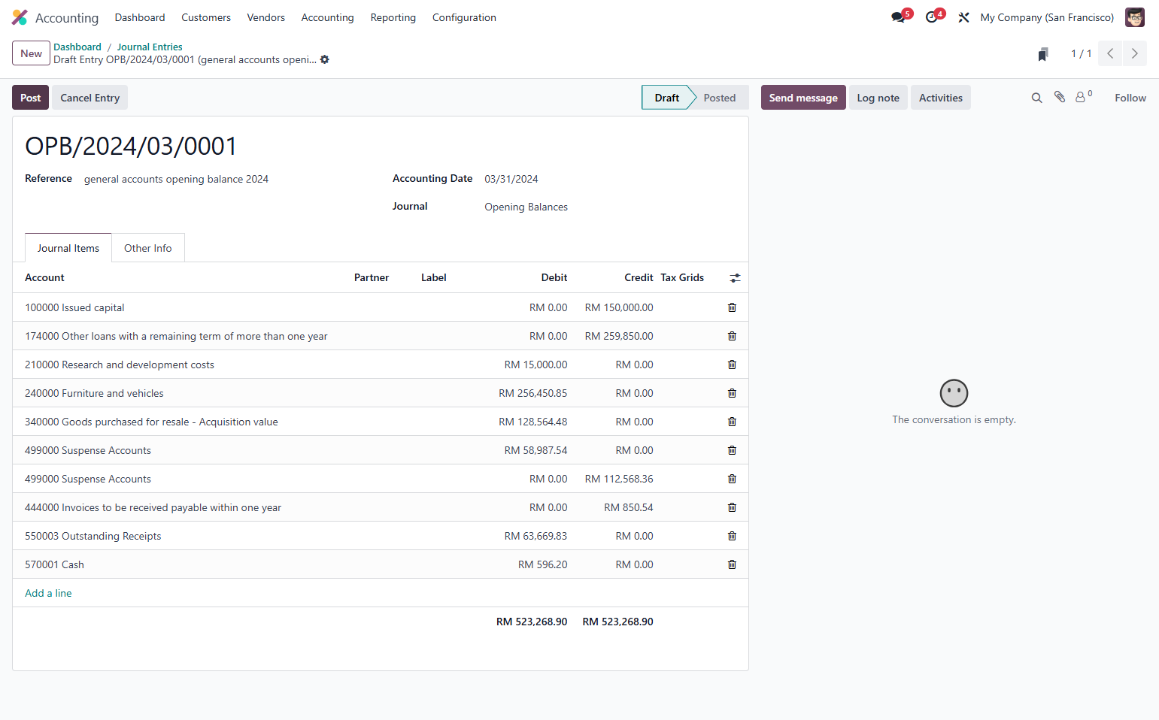
Task: Select the Journal Items tab
Action: coord(68,248)
